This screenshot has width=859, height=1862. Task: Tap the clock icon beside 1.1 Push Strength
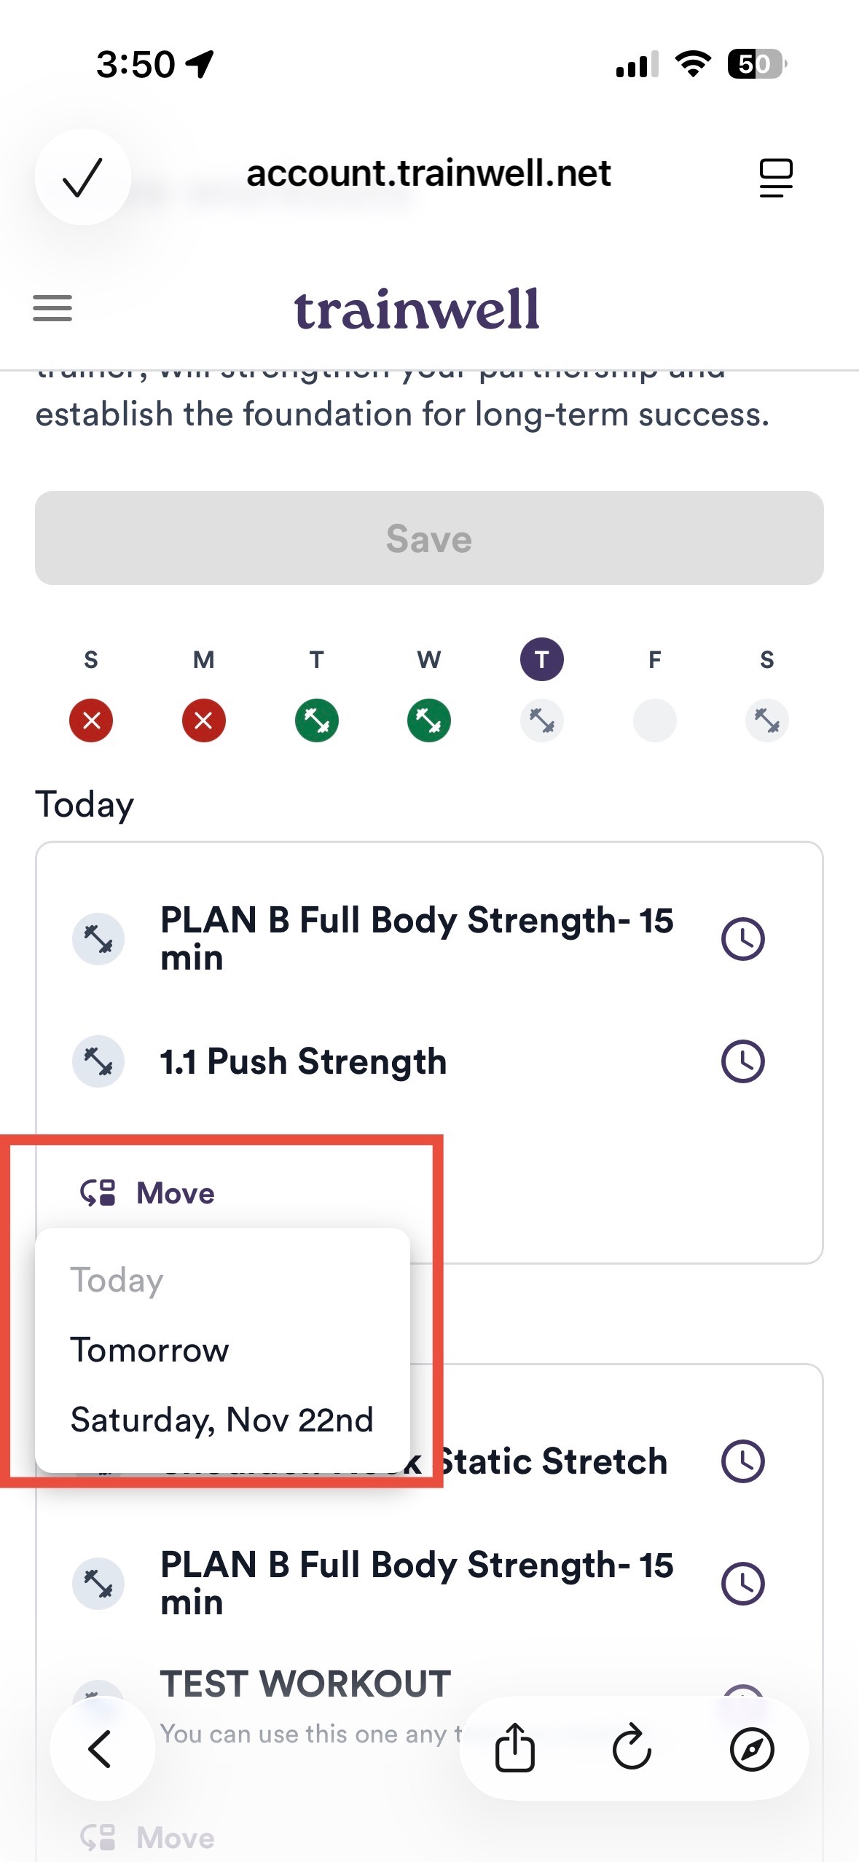(x=742, y=1061)
